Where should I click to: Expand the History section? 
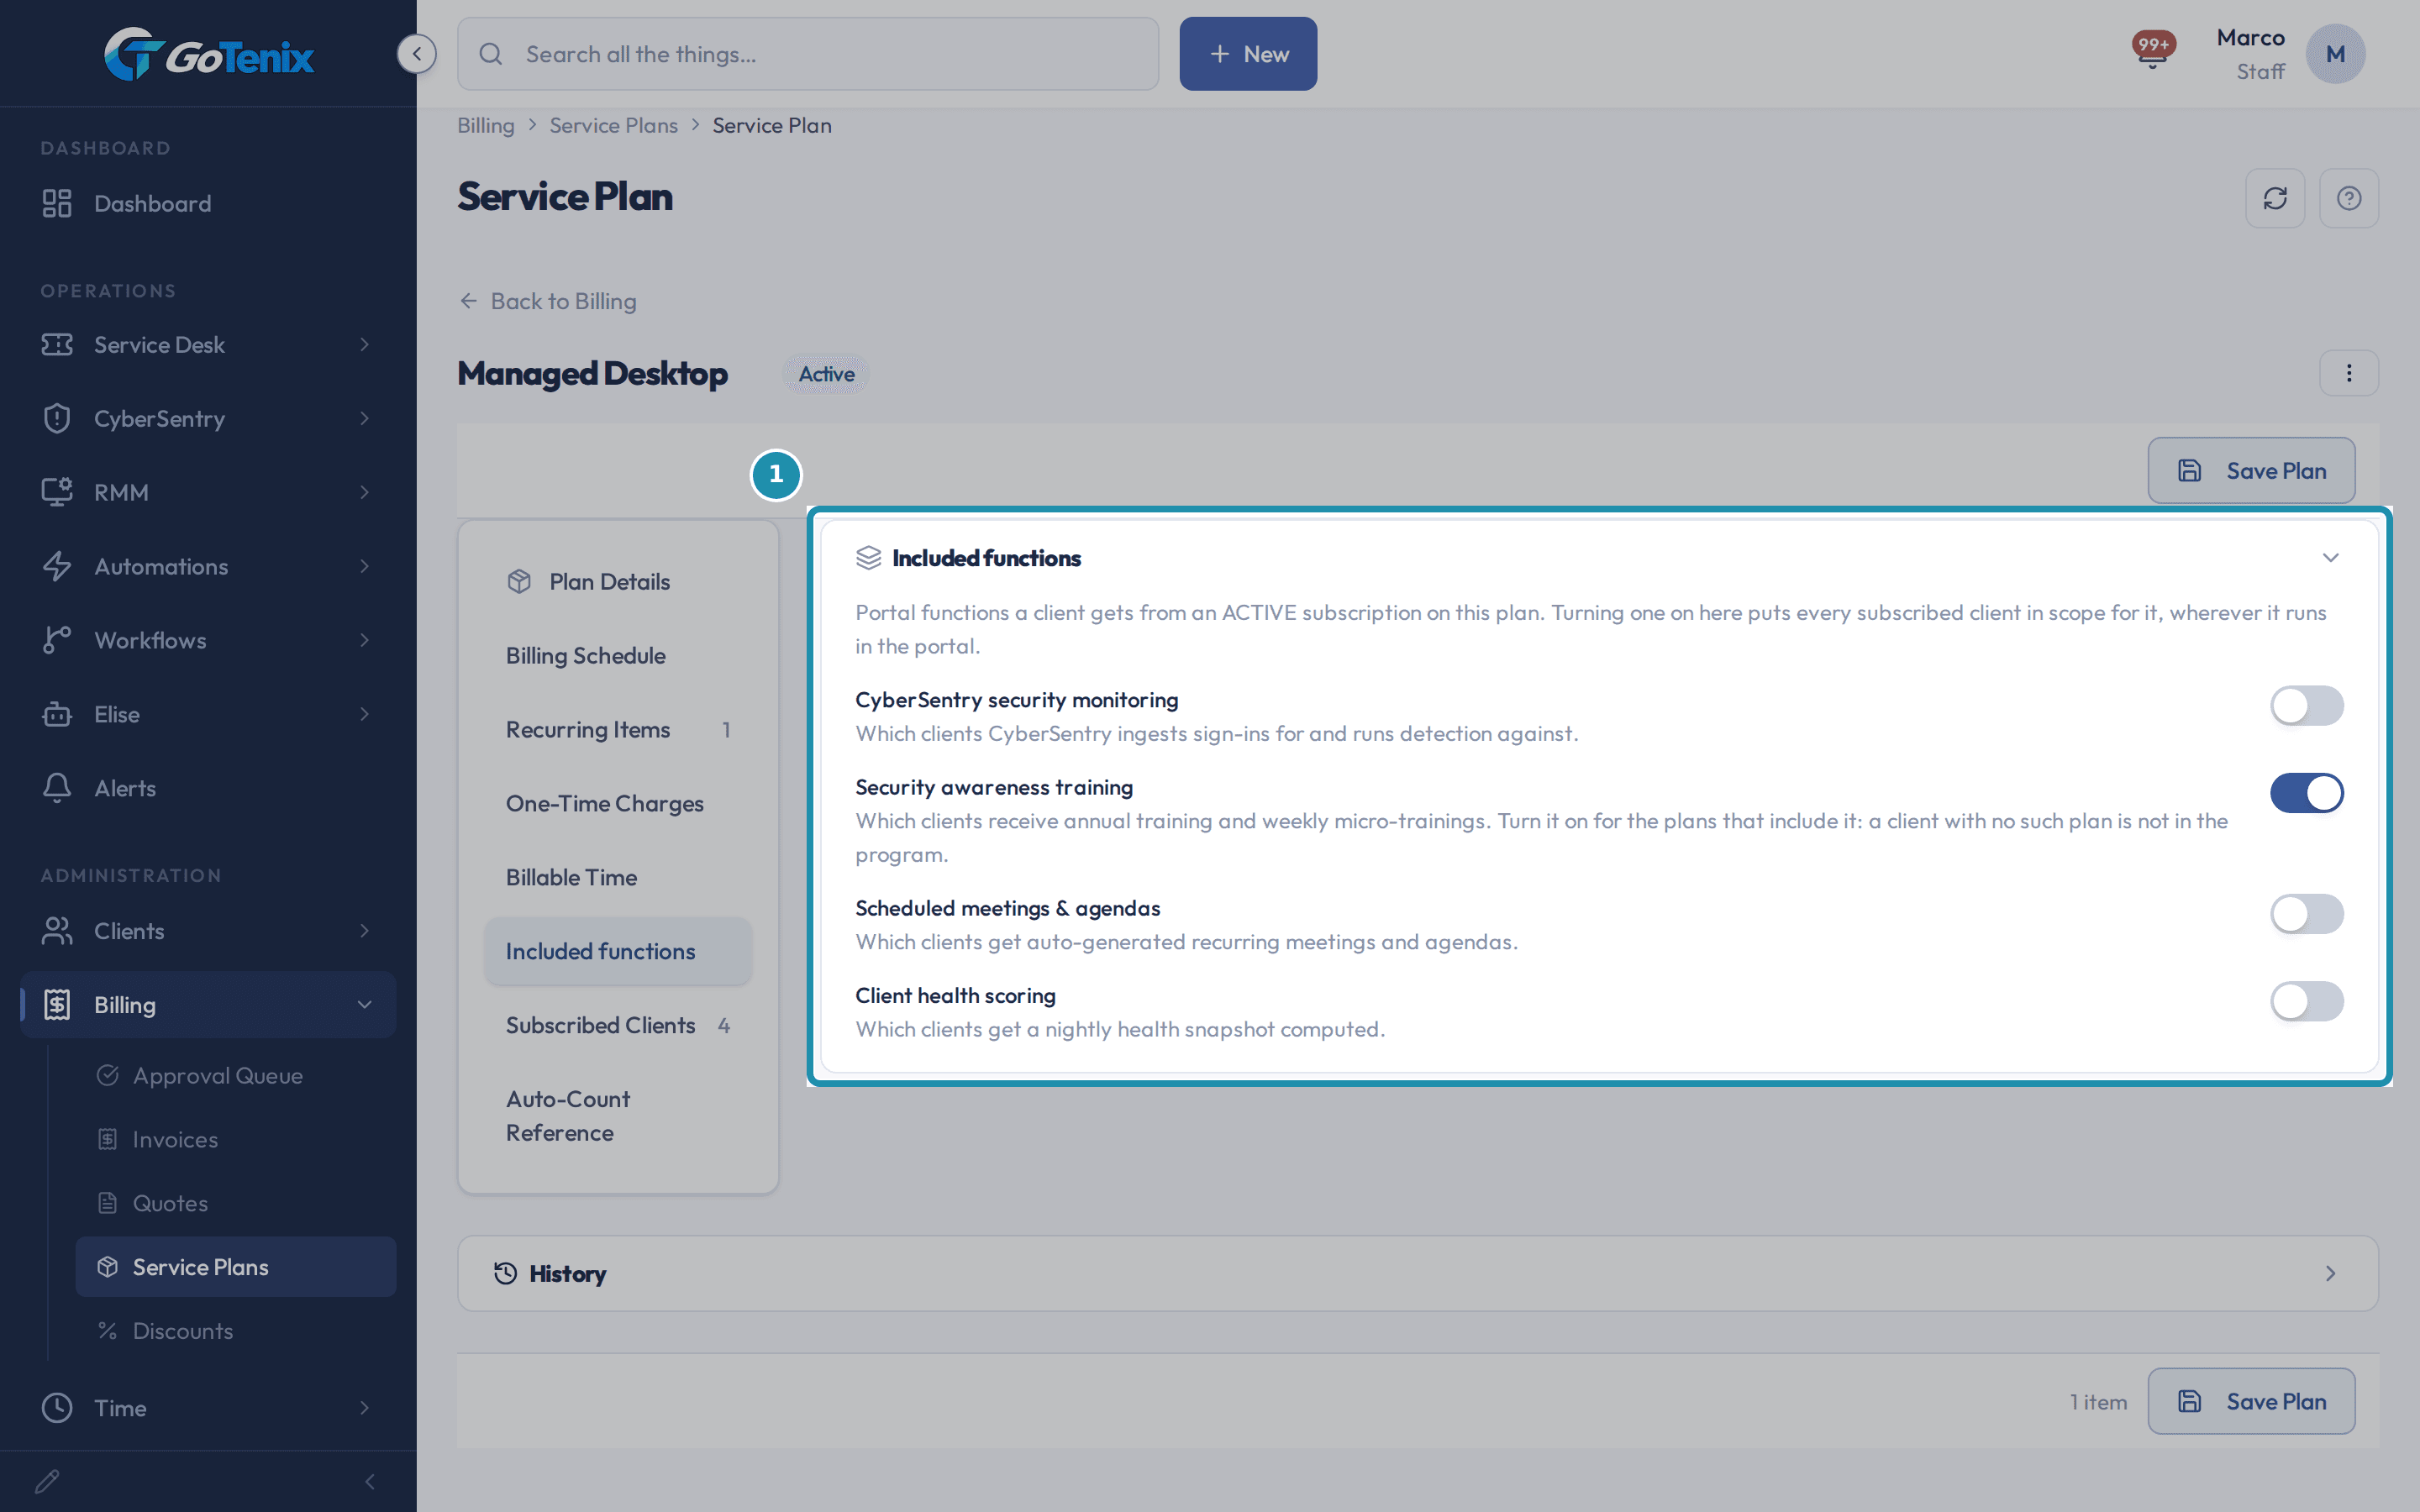point(1418,1273)
